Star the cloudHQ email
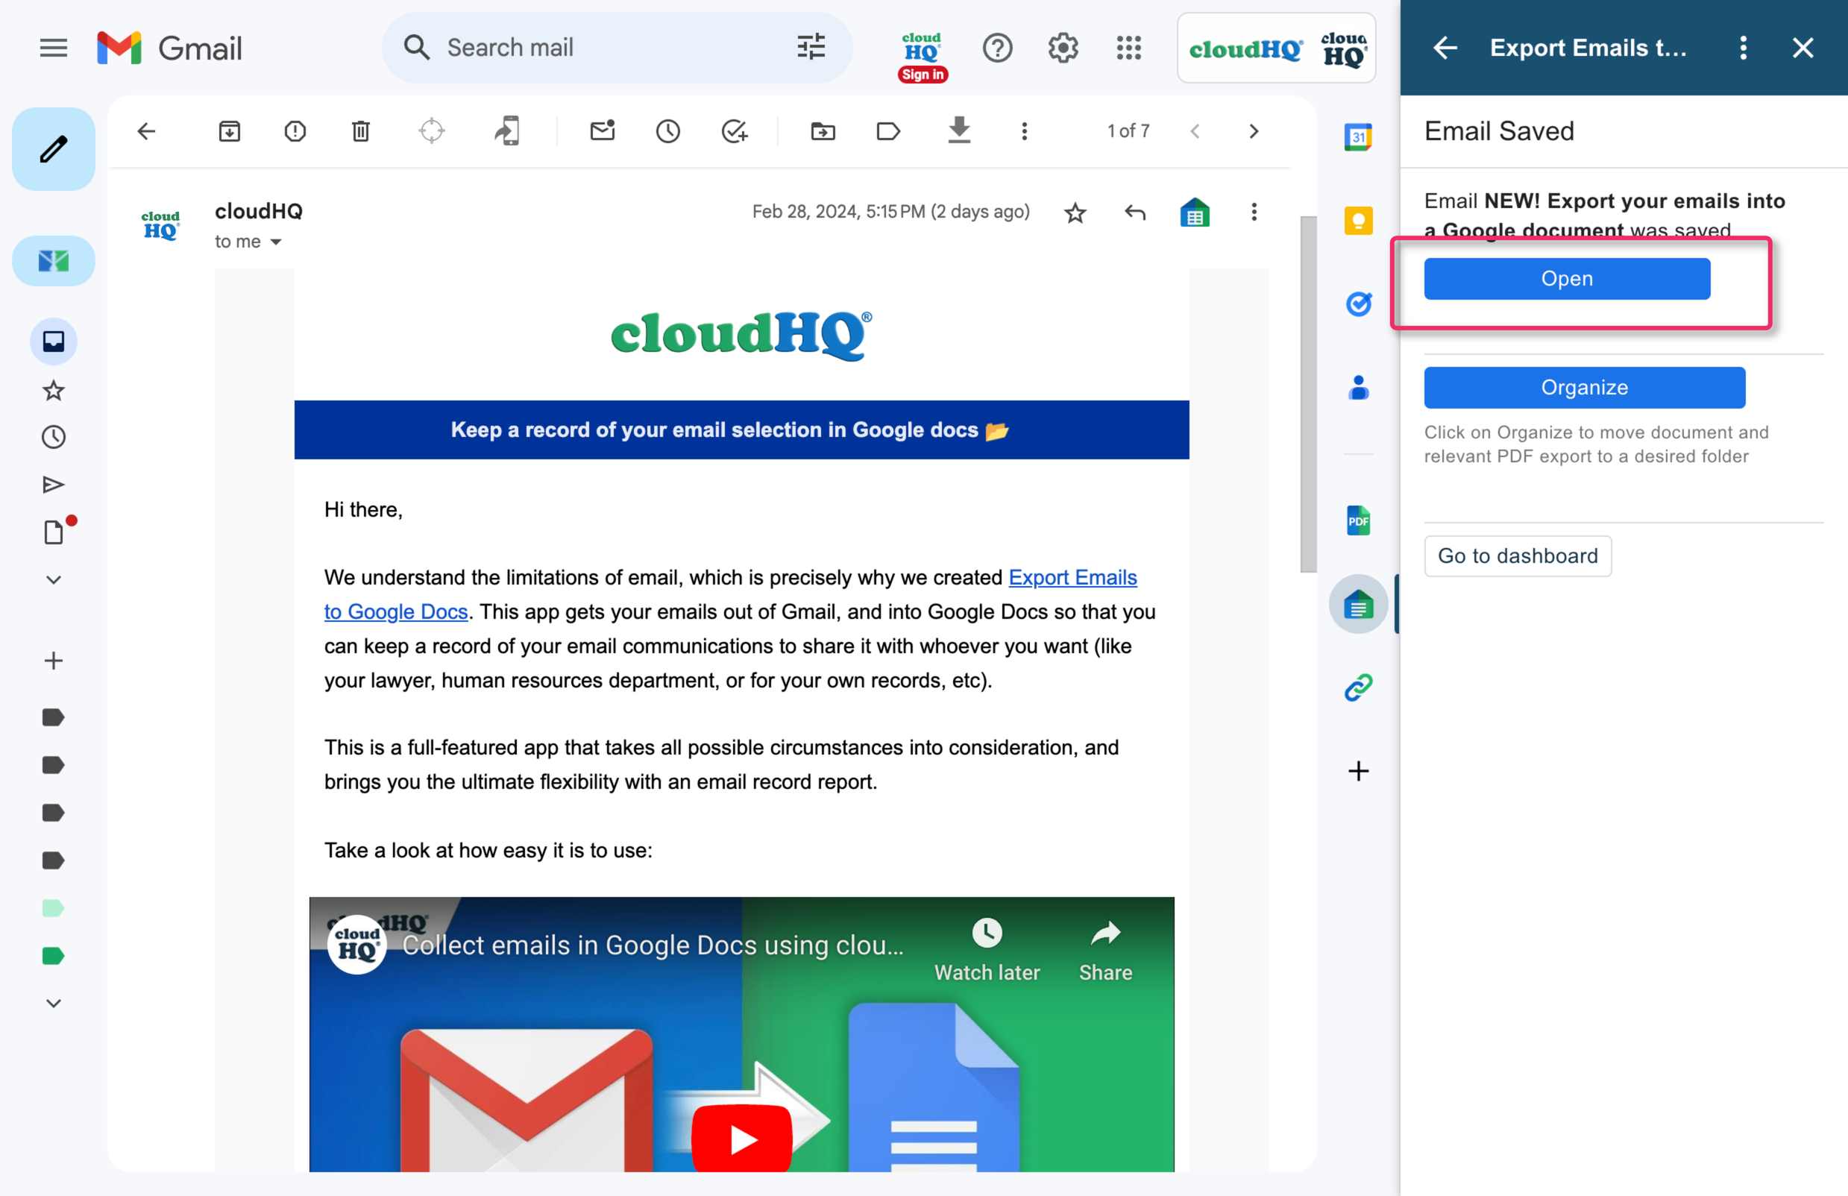 click(x=1075, y=212)
